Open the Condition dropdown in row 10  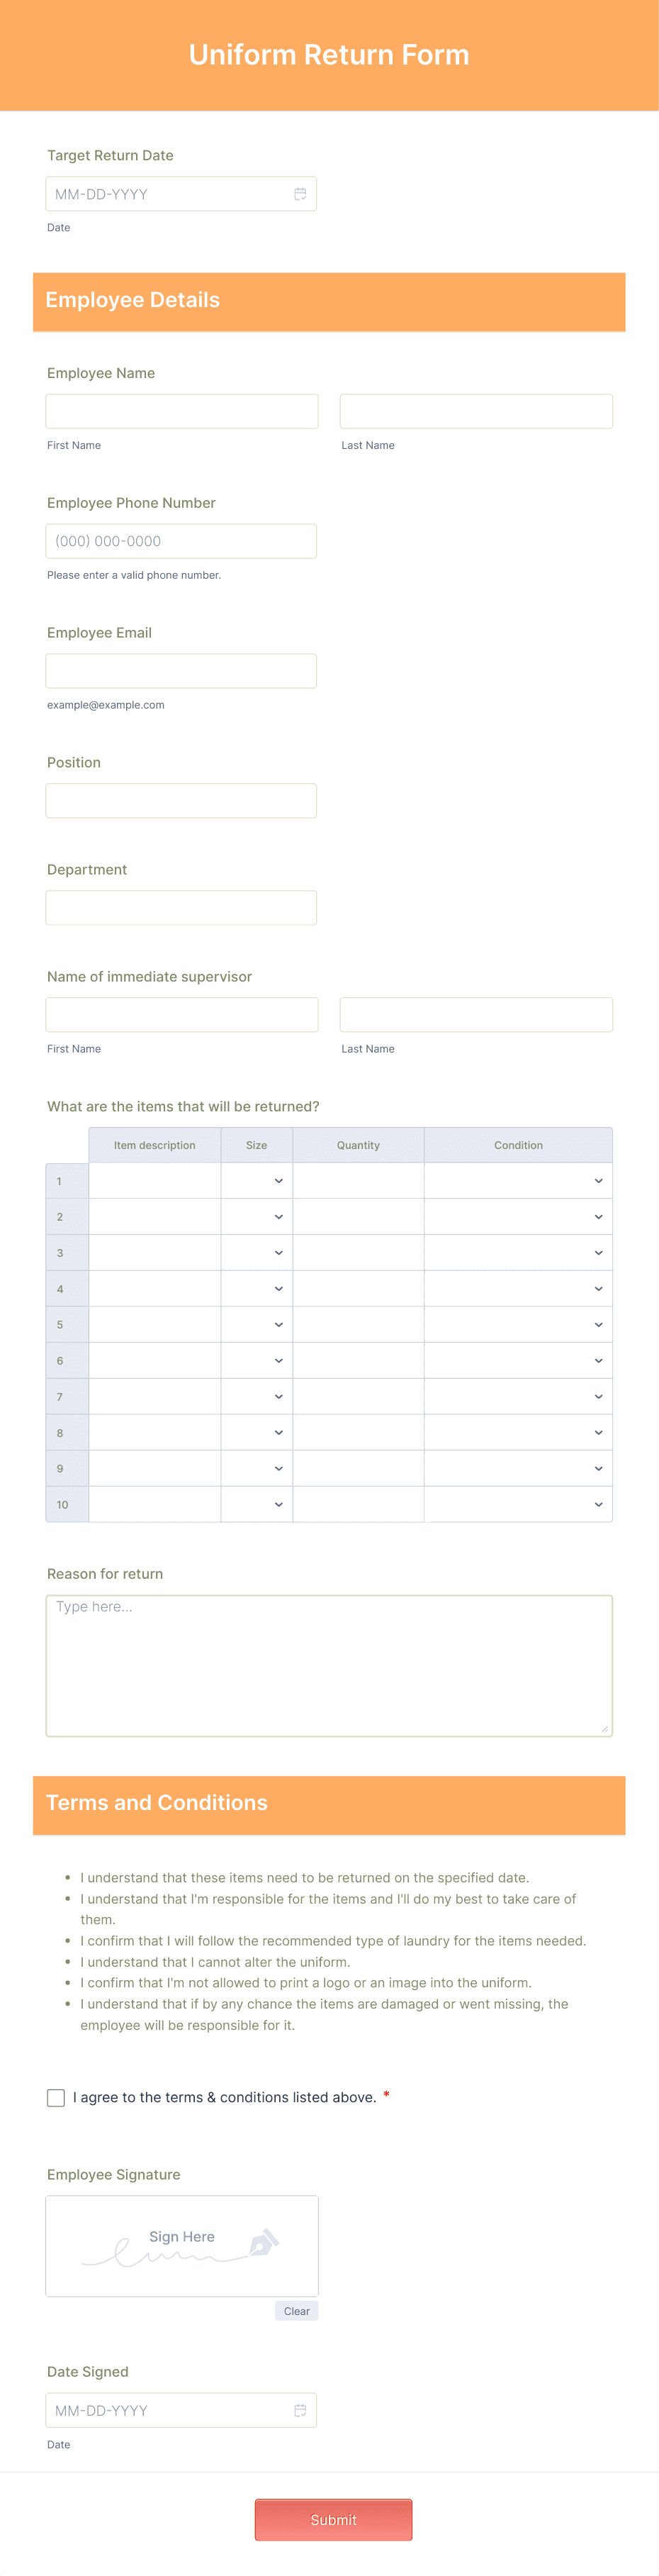[x=598, y=1504]
